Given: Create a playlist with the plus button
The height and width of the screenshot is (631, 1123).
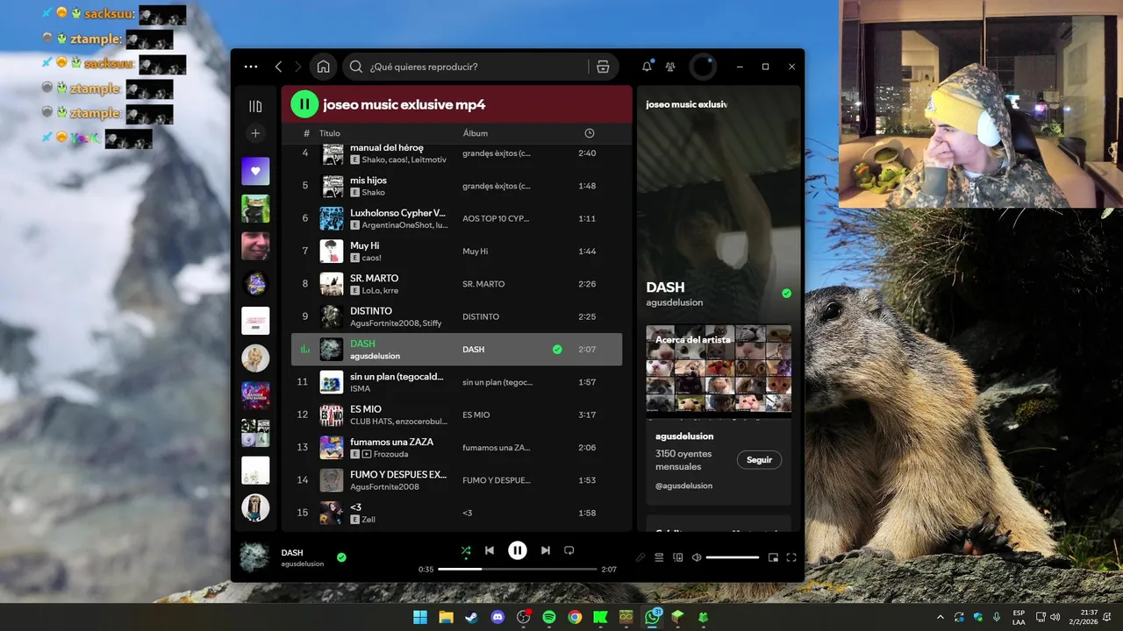Looking at the screenshot, I should coord(255,133).
